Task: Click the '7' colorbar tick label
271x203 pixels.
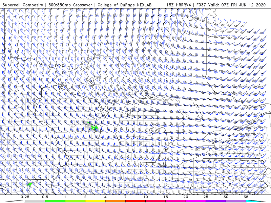Action: point(125,197)
